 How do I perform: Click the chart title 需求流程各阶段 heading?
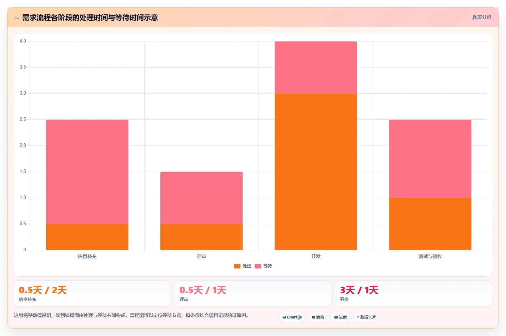(x=90, y=18)
